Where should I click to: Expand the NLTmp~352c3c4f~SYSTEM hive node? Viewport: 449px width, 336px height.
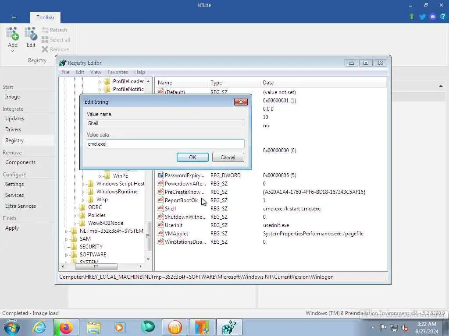click(66, 231)
